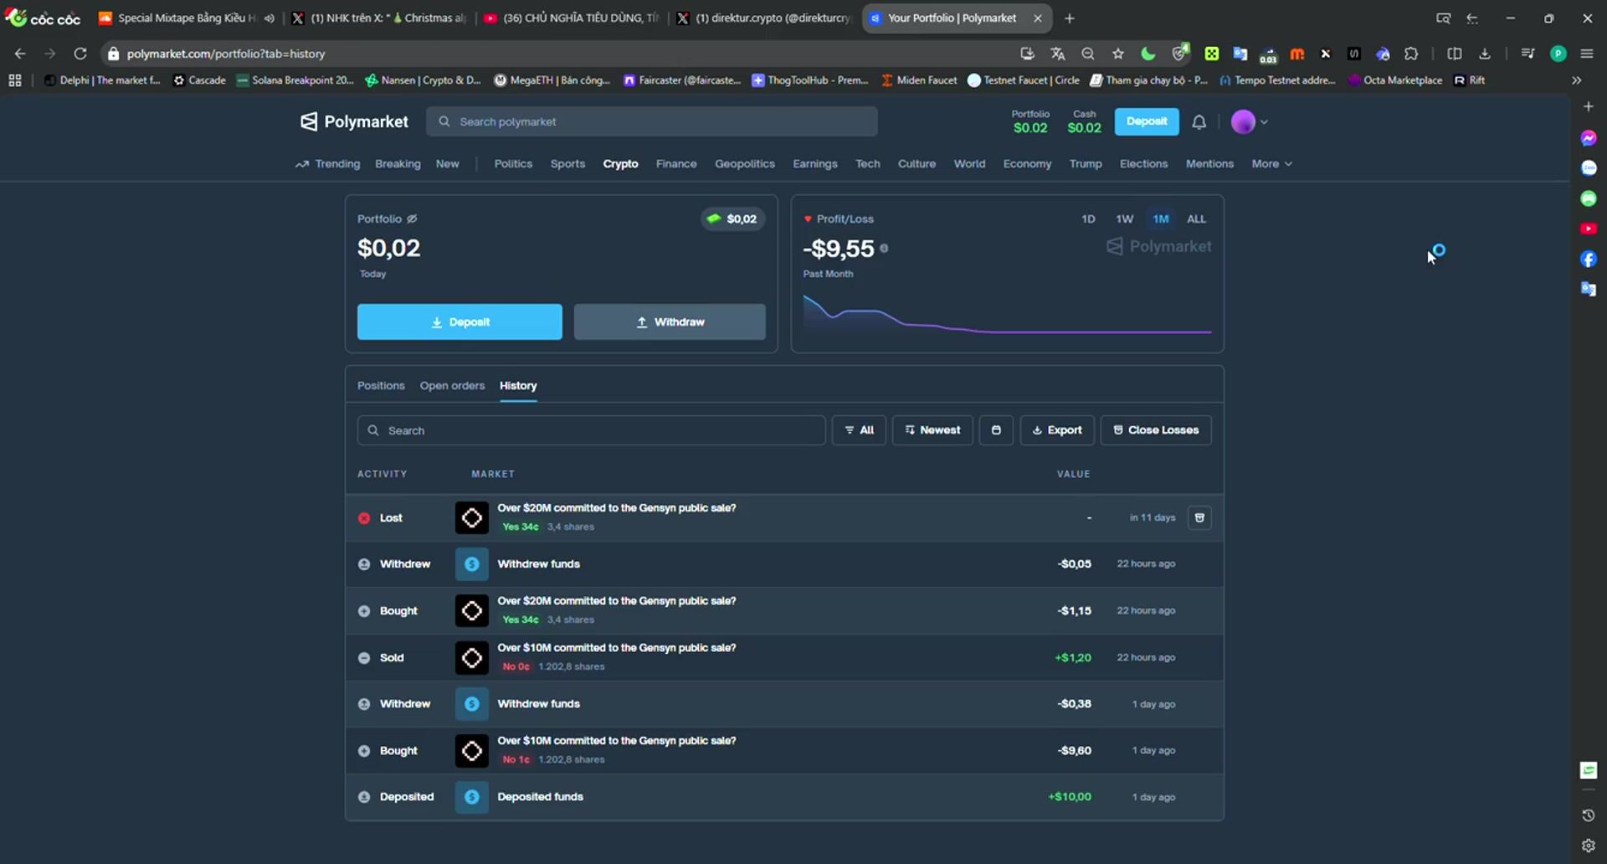Open browser extensions puzzle icon
The height and width of the screenshot is (864, 1607).
pos(1411,54)
